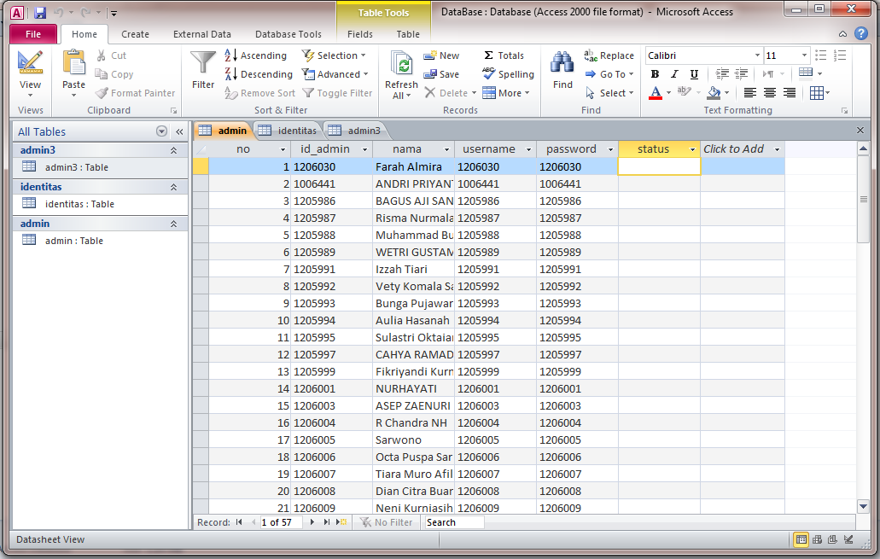Click the Refresh All icon

(x=401, y=63)
